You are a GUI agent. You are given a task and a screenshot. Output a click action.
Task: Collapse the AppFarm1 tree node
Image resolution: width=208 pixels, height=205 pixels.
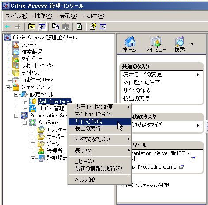pyautogui.click(x=24, y=123)
